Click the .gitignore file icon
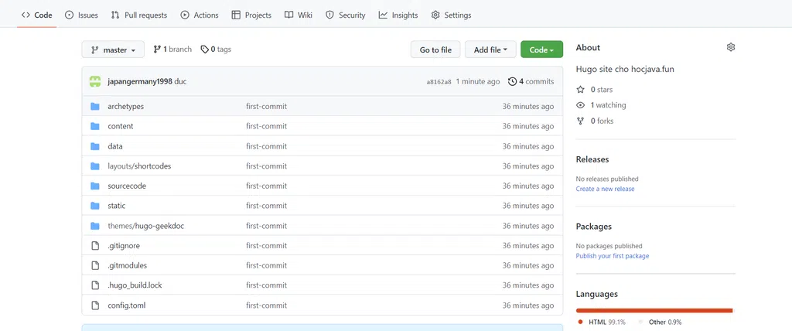Screen dimensions: 792x331 click(x=95, y=246)
